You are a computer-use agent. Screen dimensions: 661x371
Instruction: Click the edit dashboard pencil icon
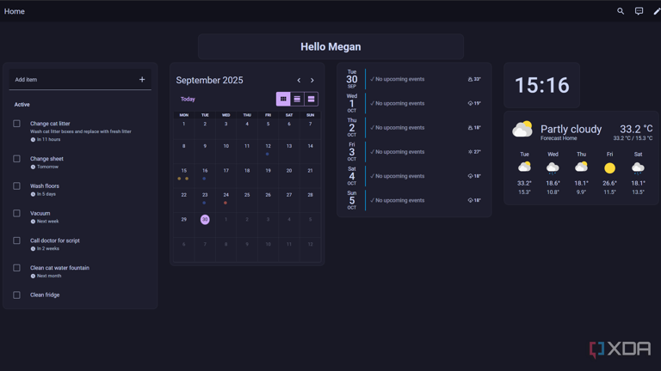pos(657,11)
